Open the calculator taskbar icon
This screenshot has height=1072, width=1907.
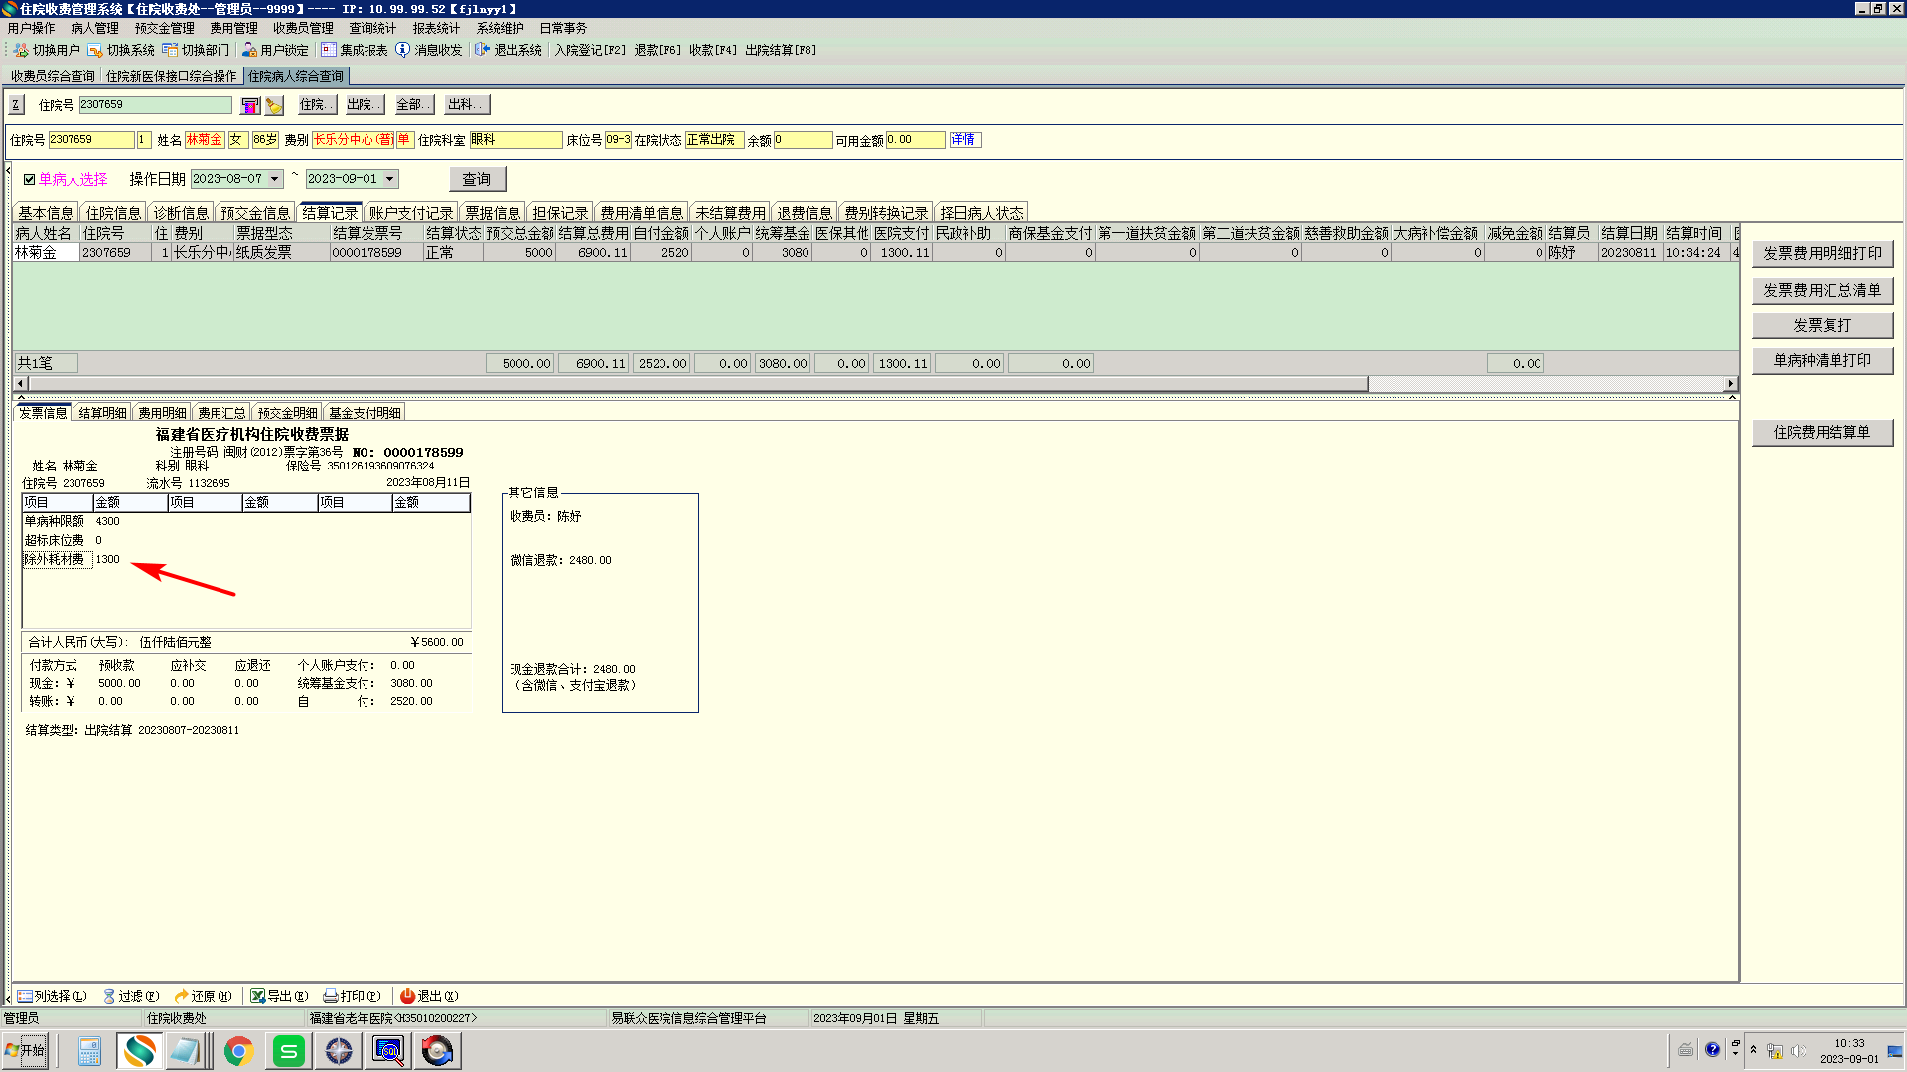point(89,1051)
